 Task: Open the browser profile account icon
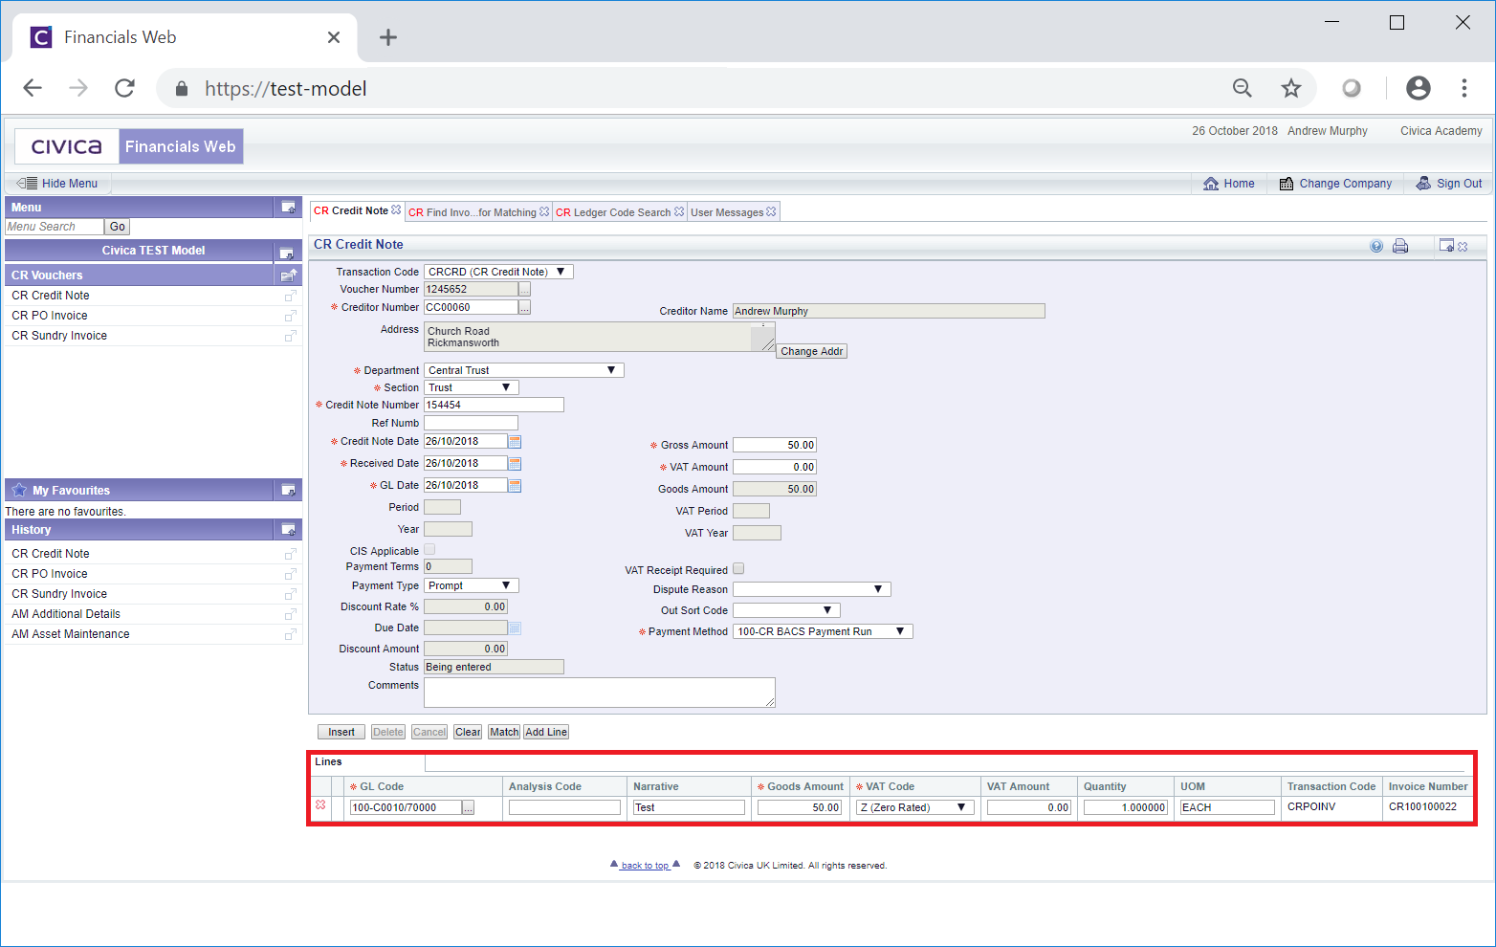1419,88
